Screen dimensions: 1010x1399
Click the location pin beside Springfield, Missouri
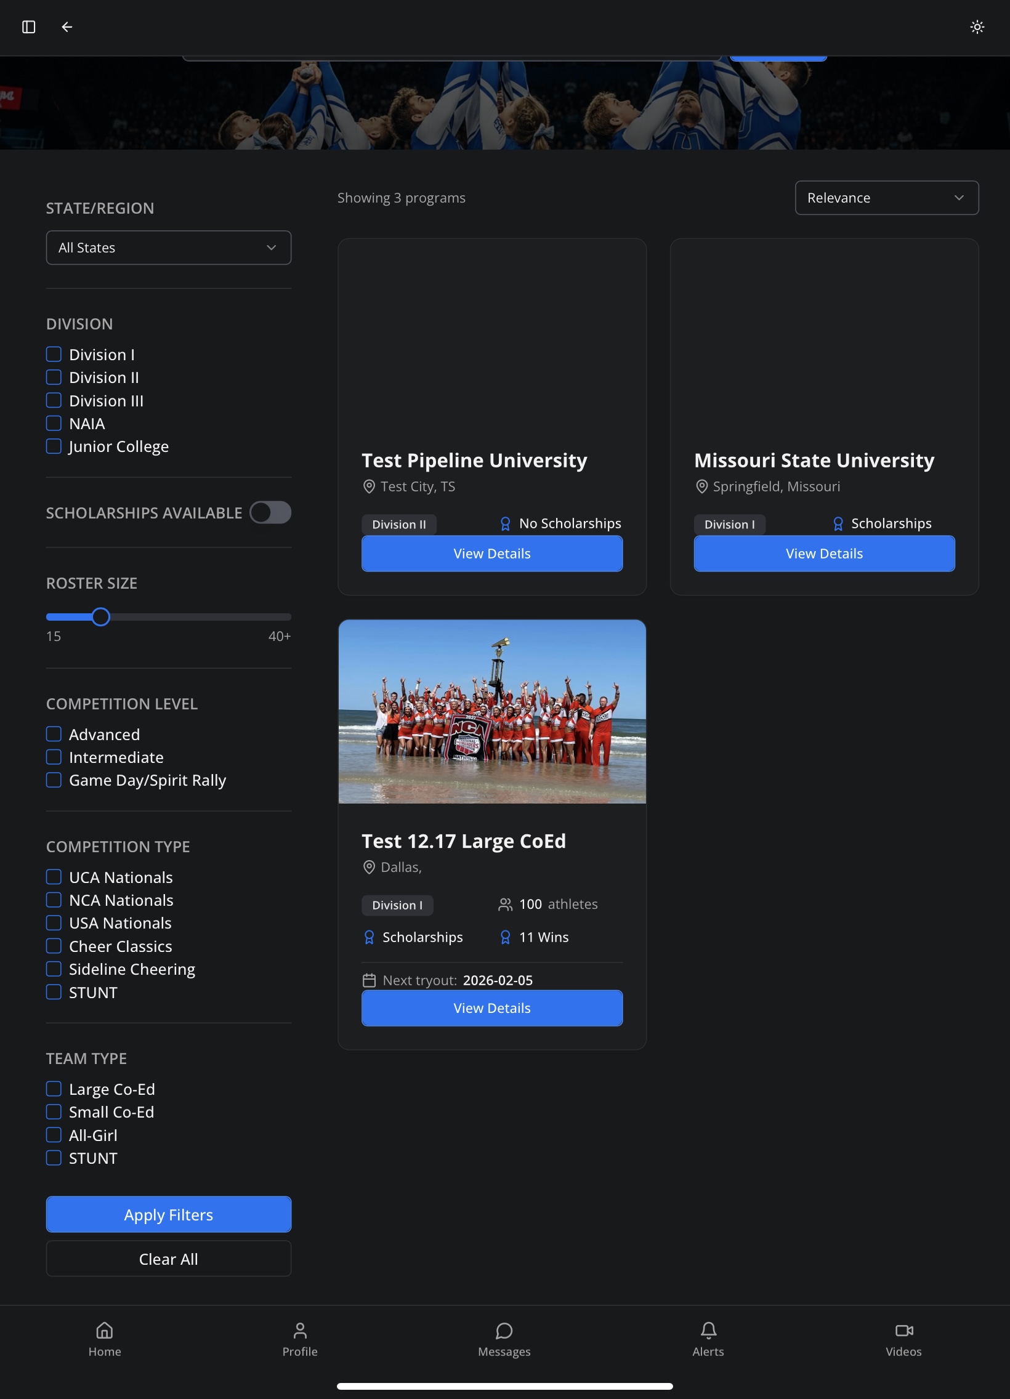tap(701, 486)
